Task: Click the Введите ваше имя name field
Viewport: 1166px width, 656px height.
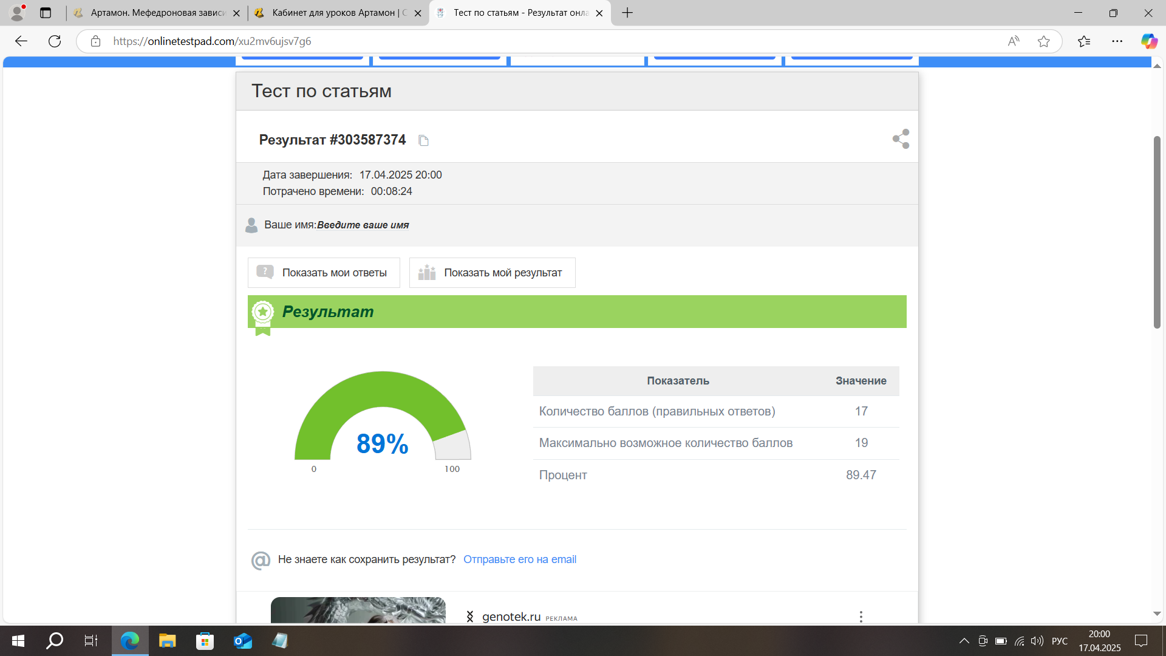Action: pyautogui.click(x=363, y=225)
